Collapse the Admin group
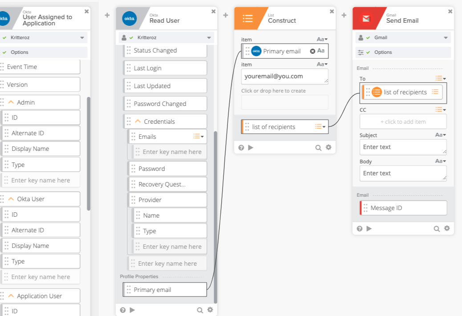 (x=11, y=102)
